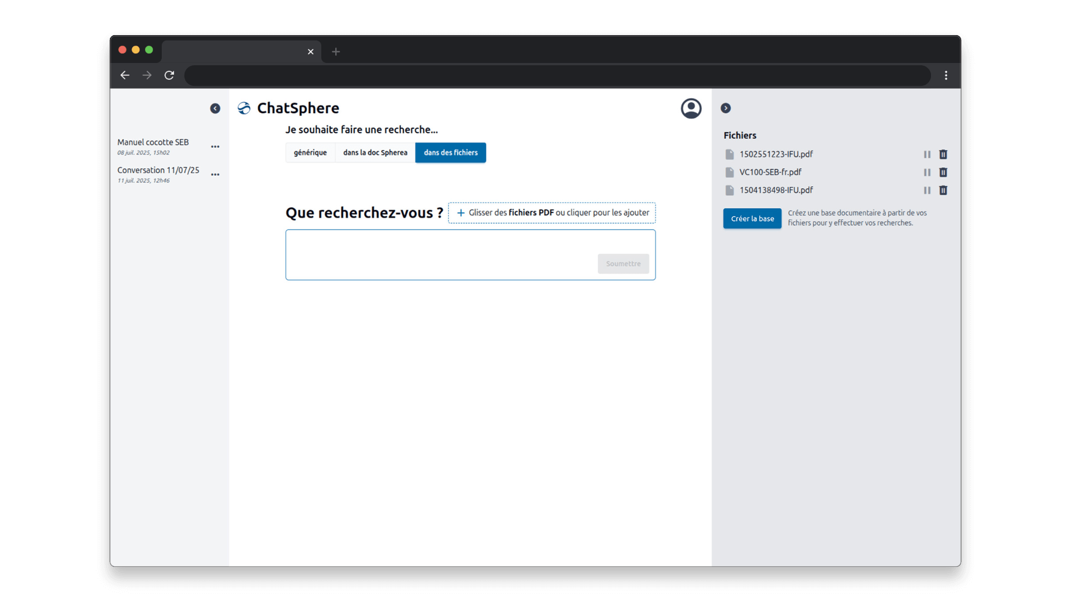Open options for Manuel cocotte SEB
Viewport: 1071px width, 602px height.
coord(215,147)
